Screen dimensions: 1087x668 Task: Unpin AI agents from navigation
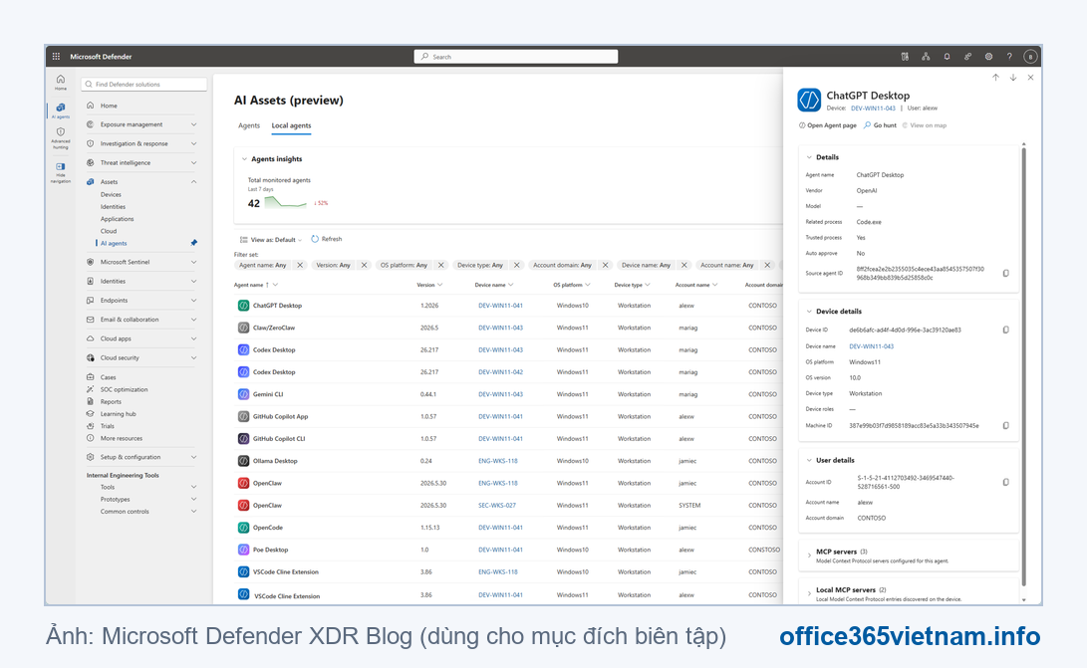pyautogui.click(x=194, y=243)
